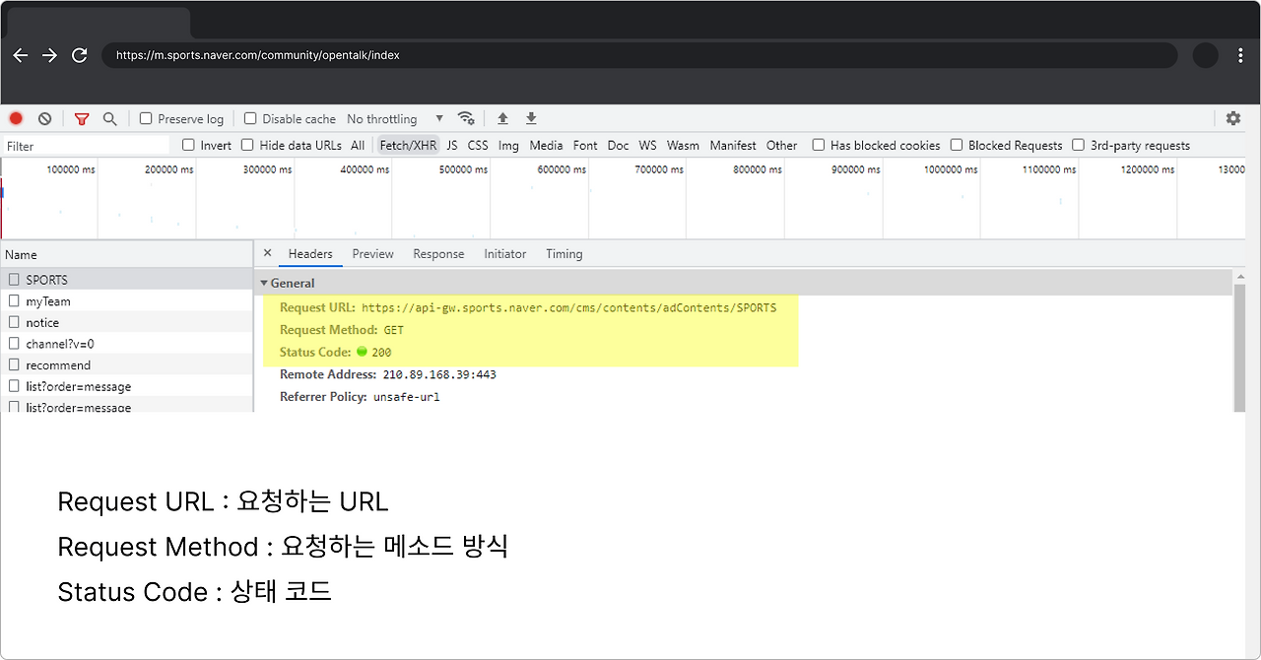Viewport: 1261px width, 660px height.
Task: Click the 1000000 ms timeline marker
Action: (951, 169)
